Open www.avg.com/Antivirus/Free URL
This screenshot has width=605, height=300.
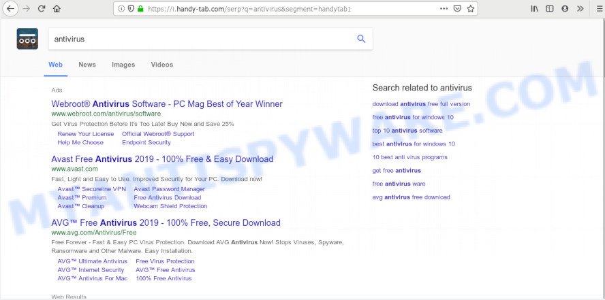coord(94,233)
